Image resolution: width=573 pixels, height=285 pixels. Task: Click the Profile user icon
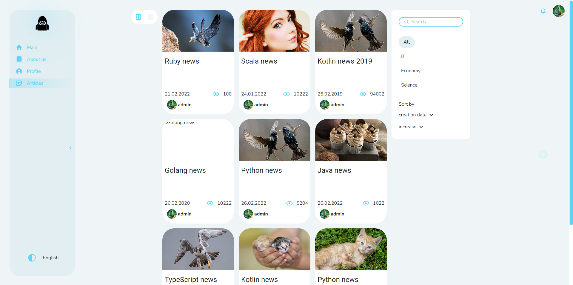19,71
